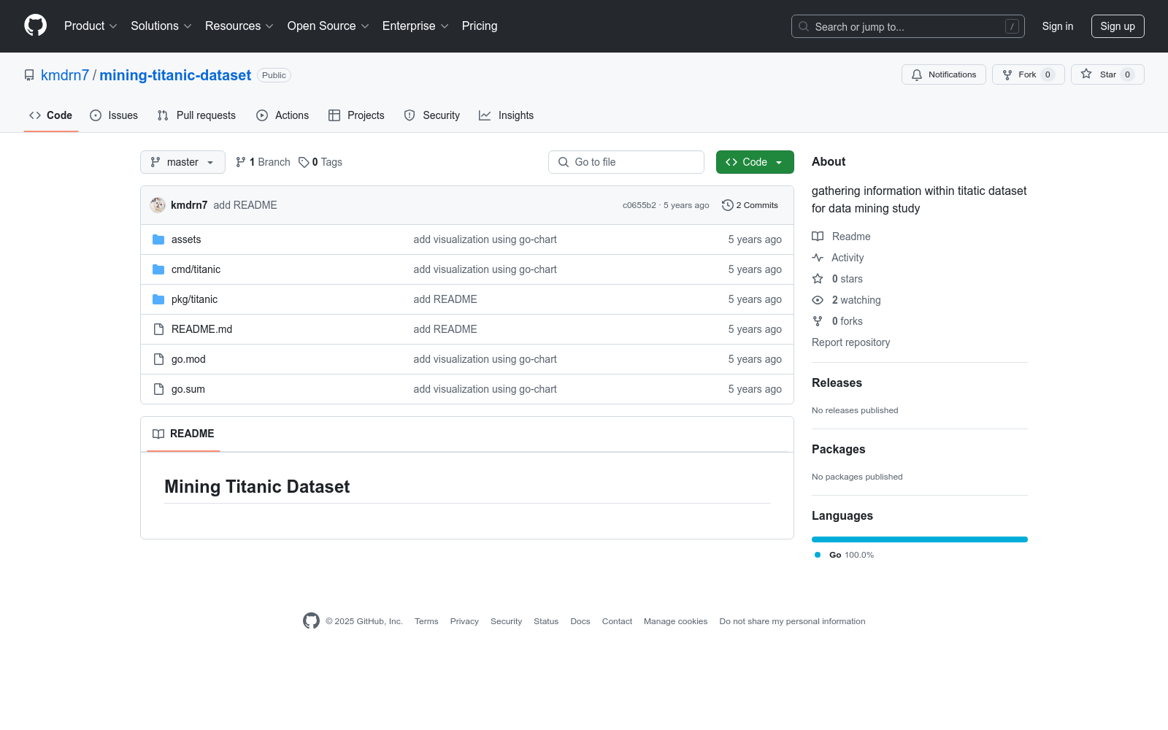
Task: Open the Security tab
Action: coord(432,115)
